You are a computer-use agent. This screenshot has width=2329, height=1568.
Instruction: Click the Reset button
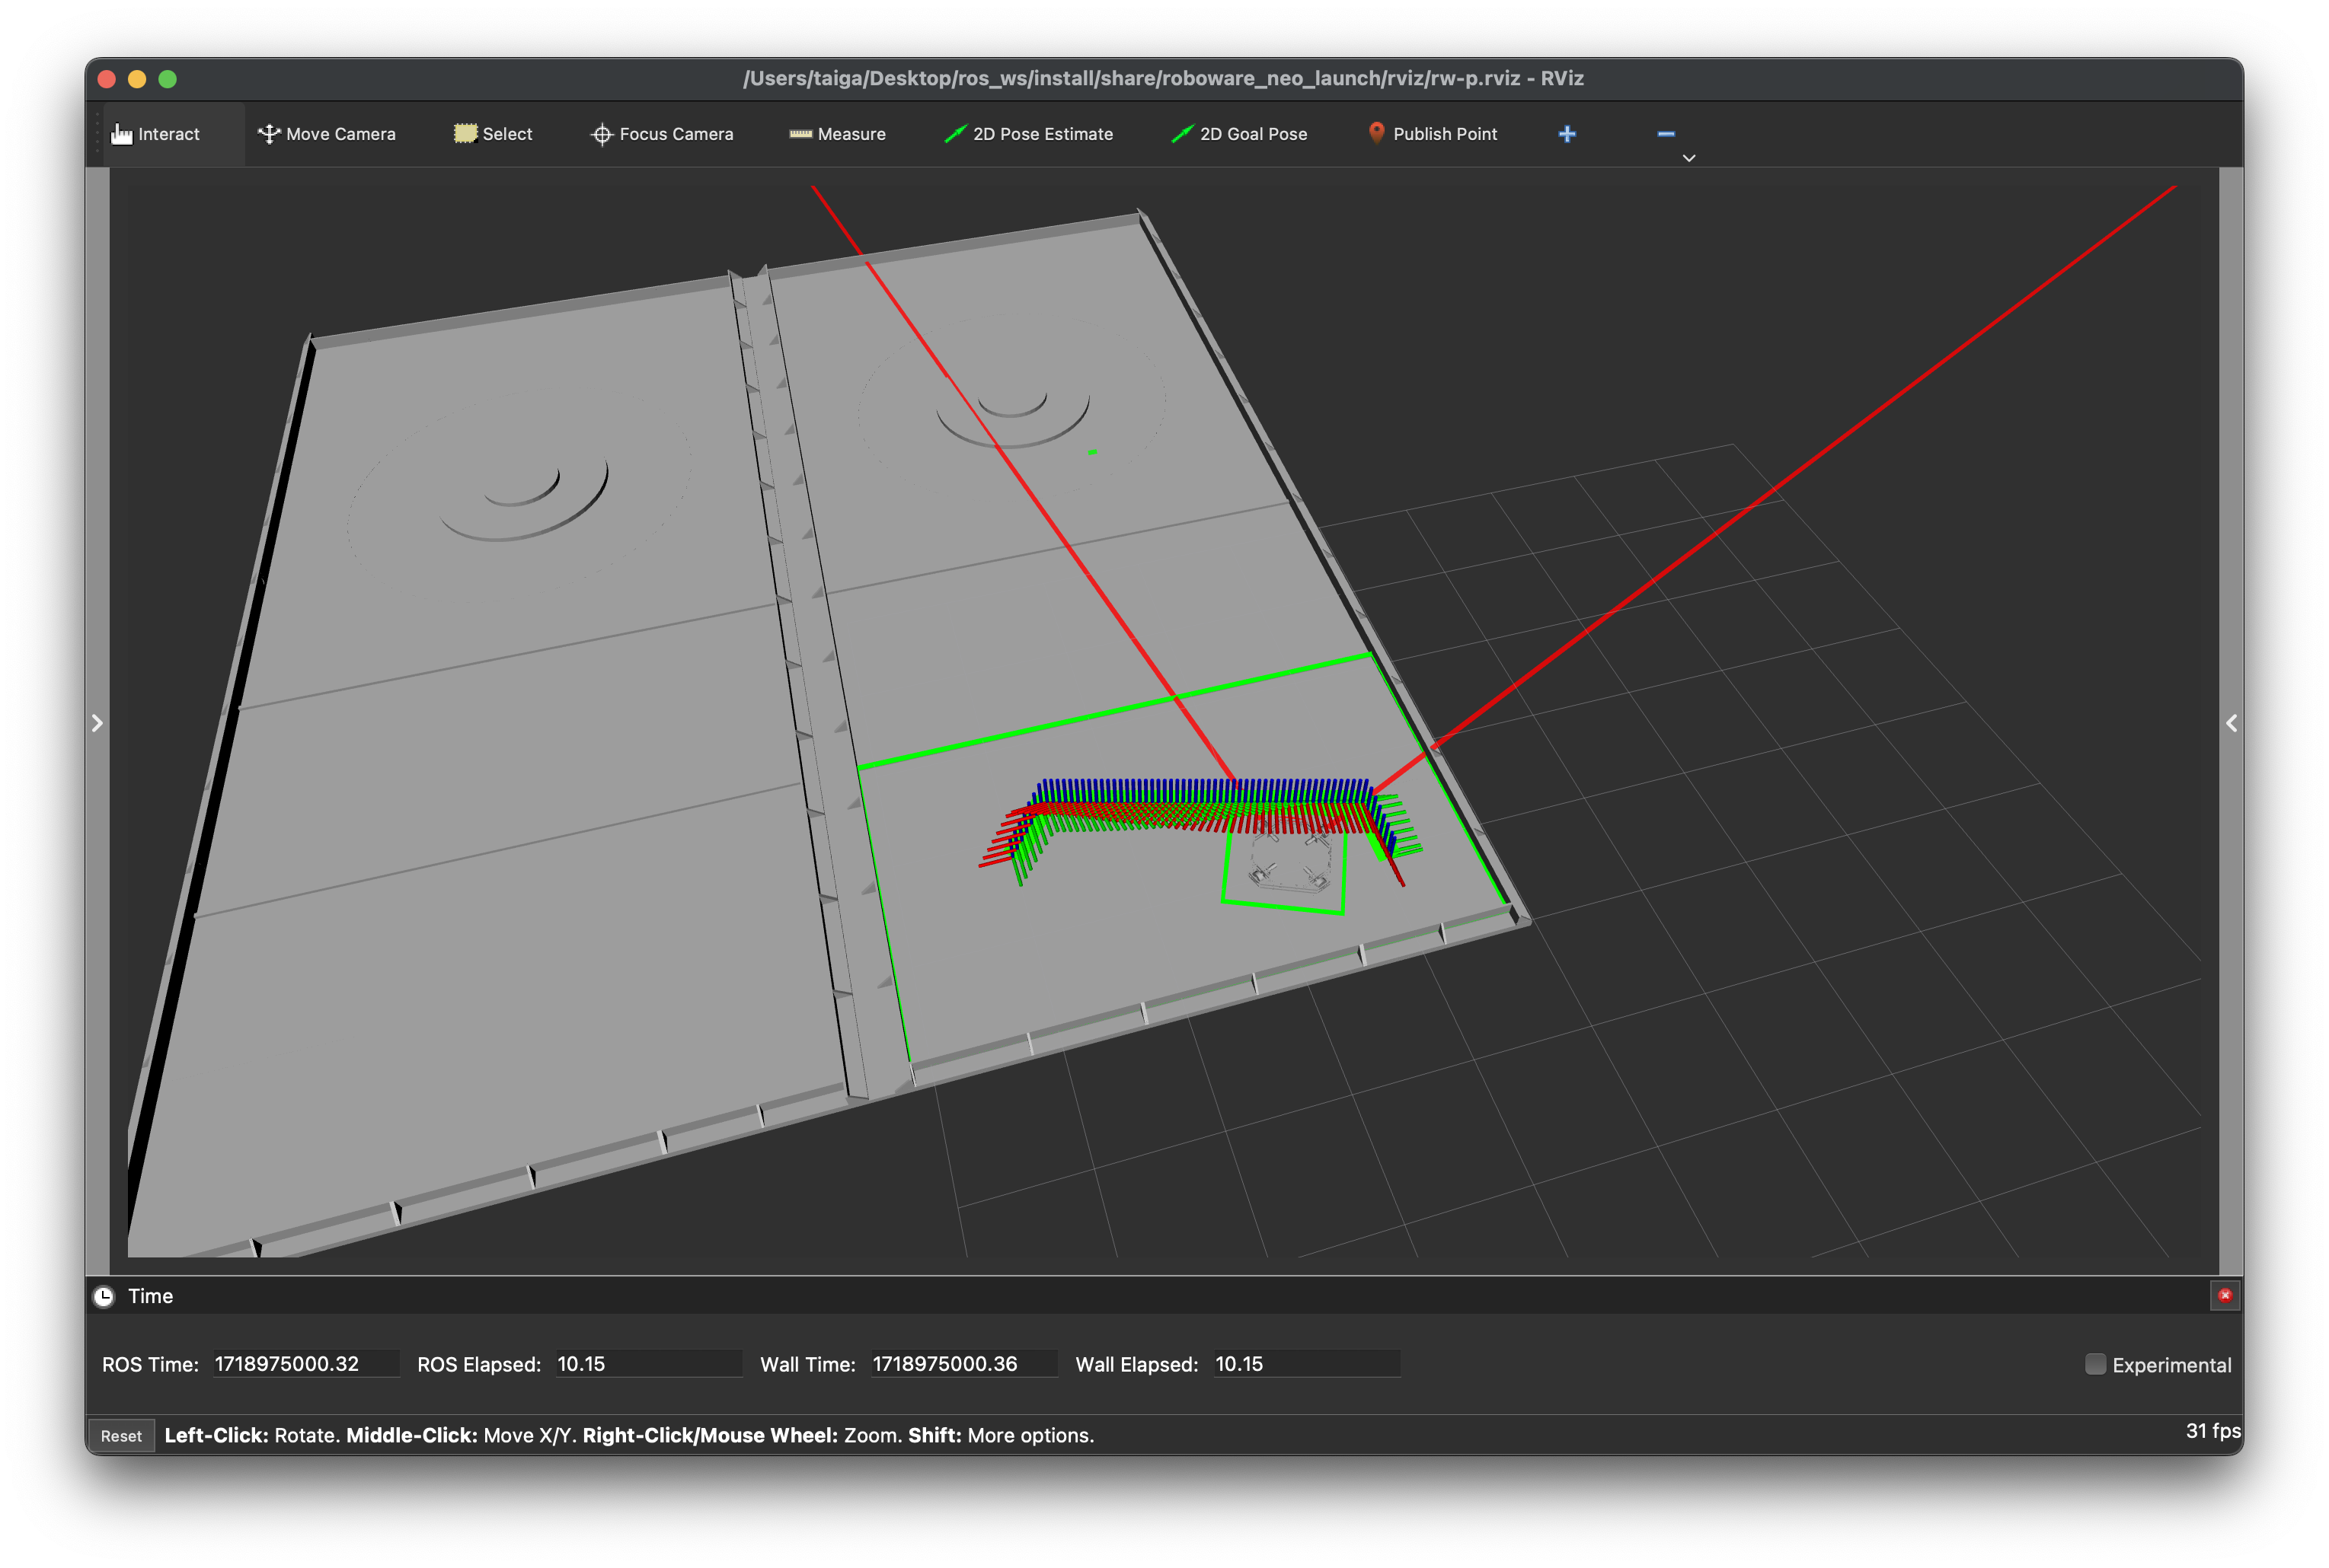click(x=121, y=1435)
